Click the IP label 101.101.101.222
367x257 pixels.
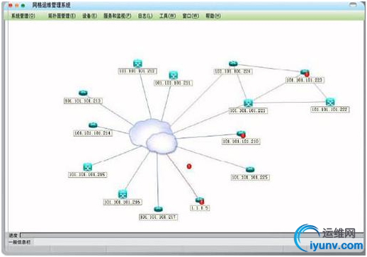click(330, 109)
